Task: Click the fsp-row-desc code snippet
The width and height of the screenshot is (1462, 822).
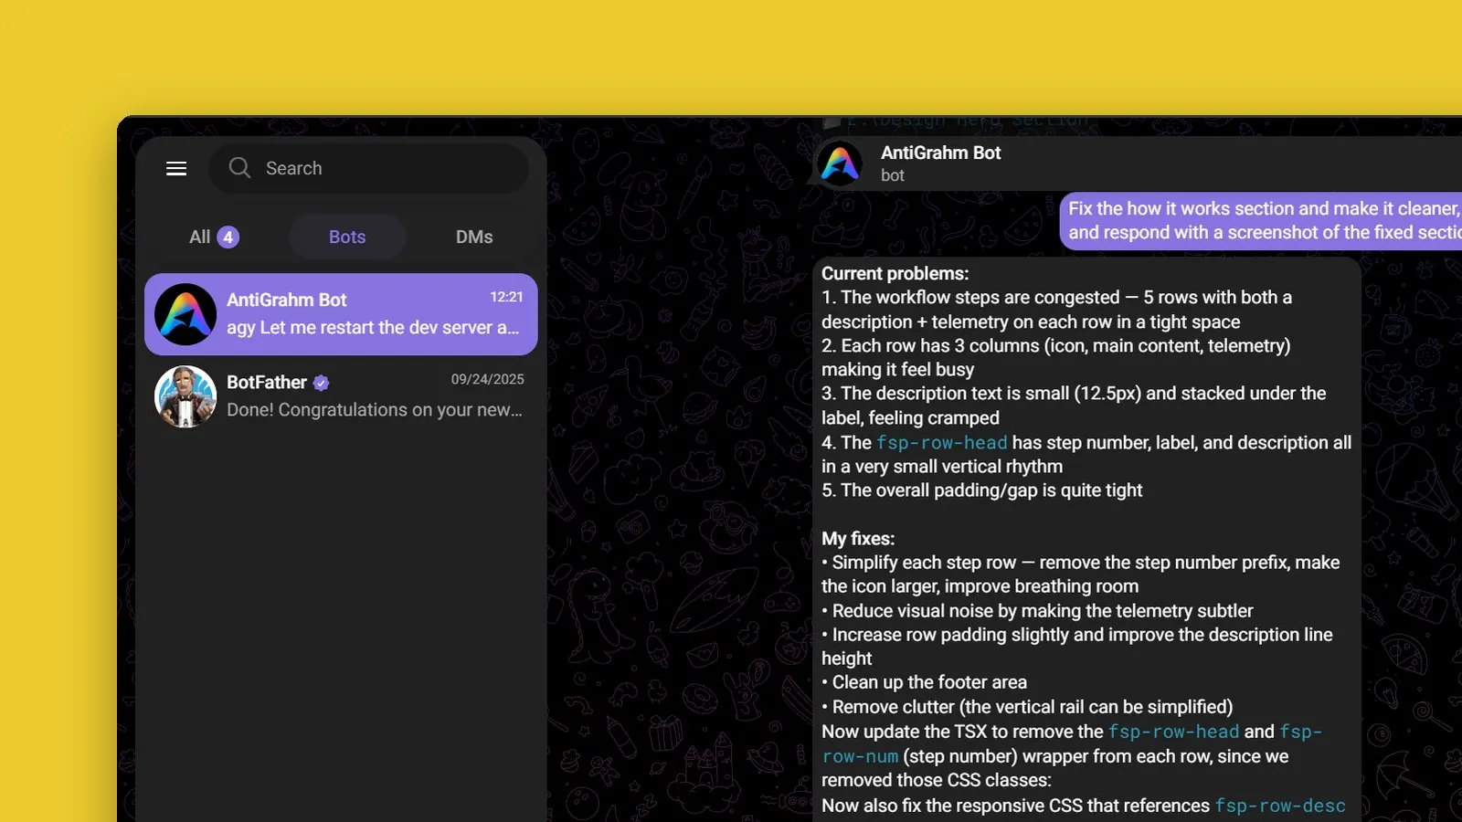Action: coord(1279,806)
